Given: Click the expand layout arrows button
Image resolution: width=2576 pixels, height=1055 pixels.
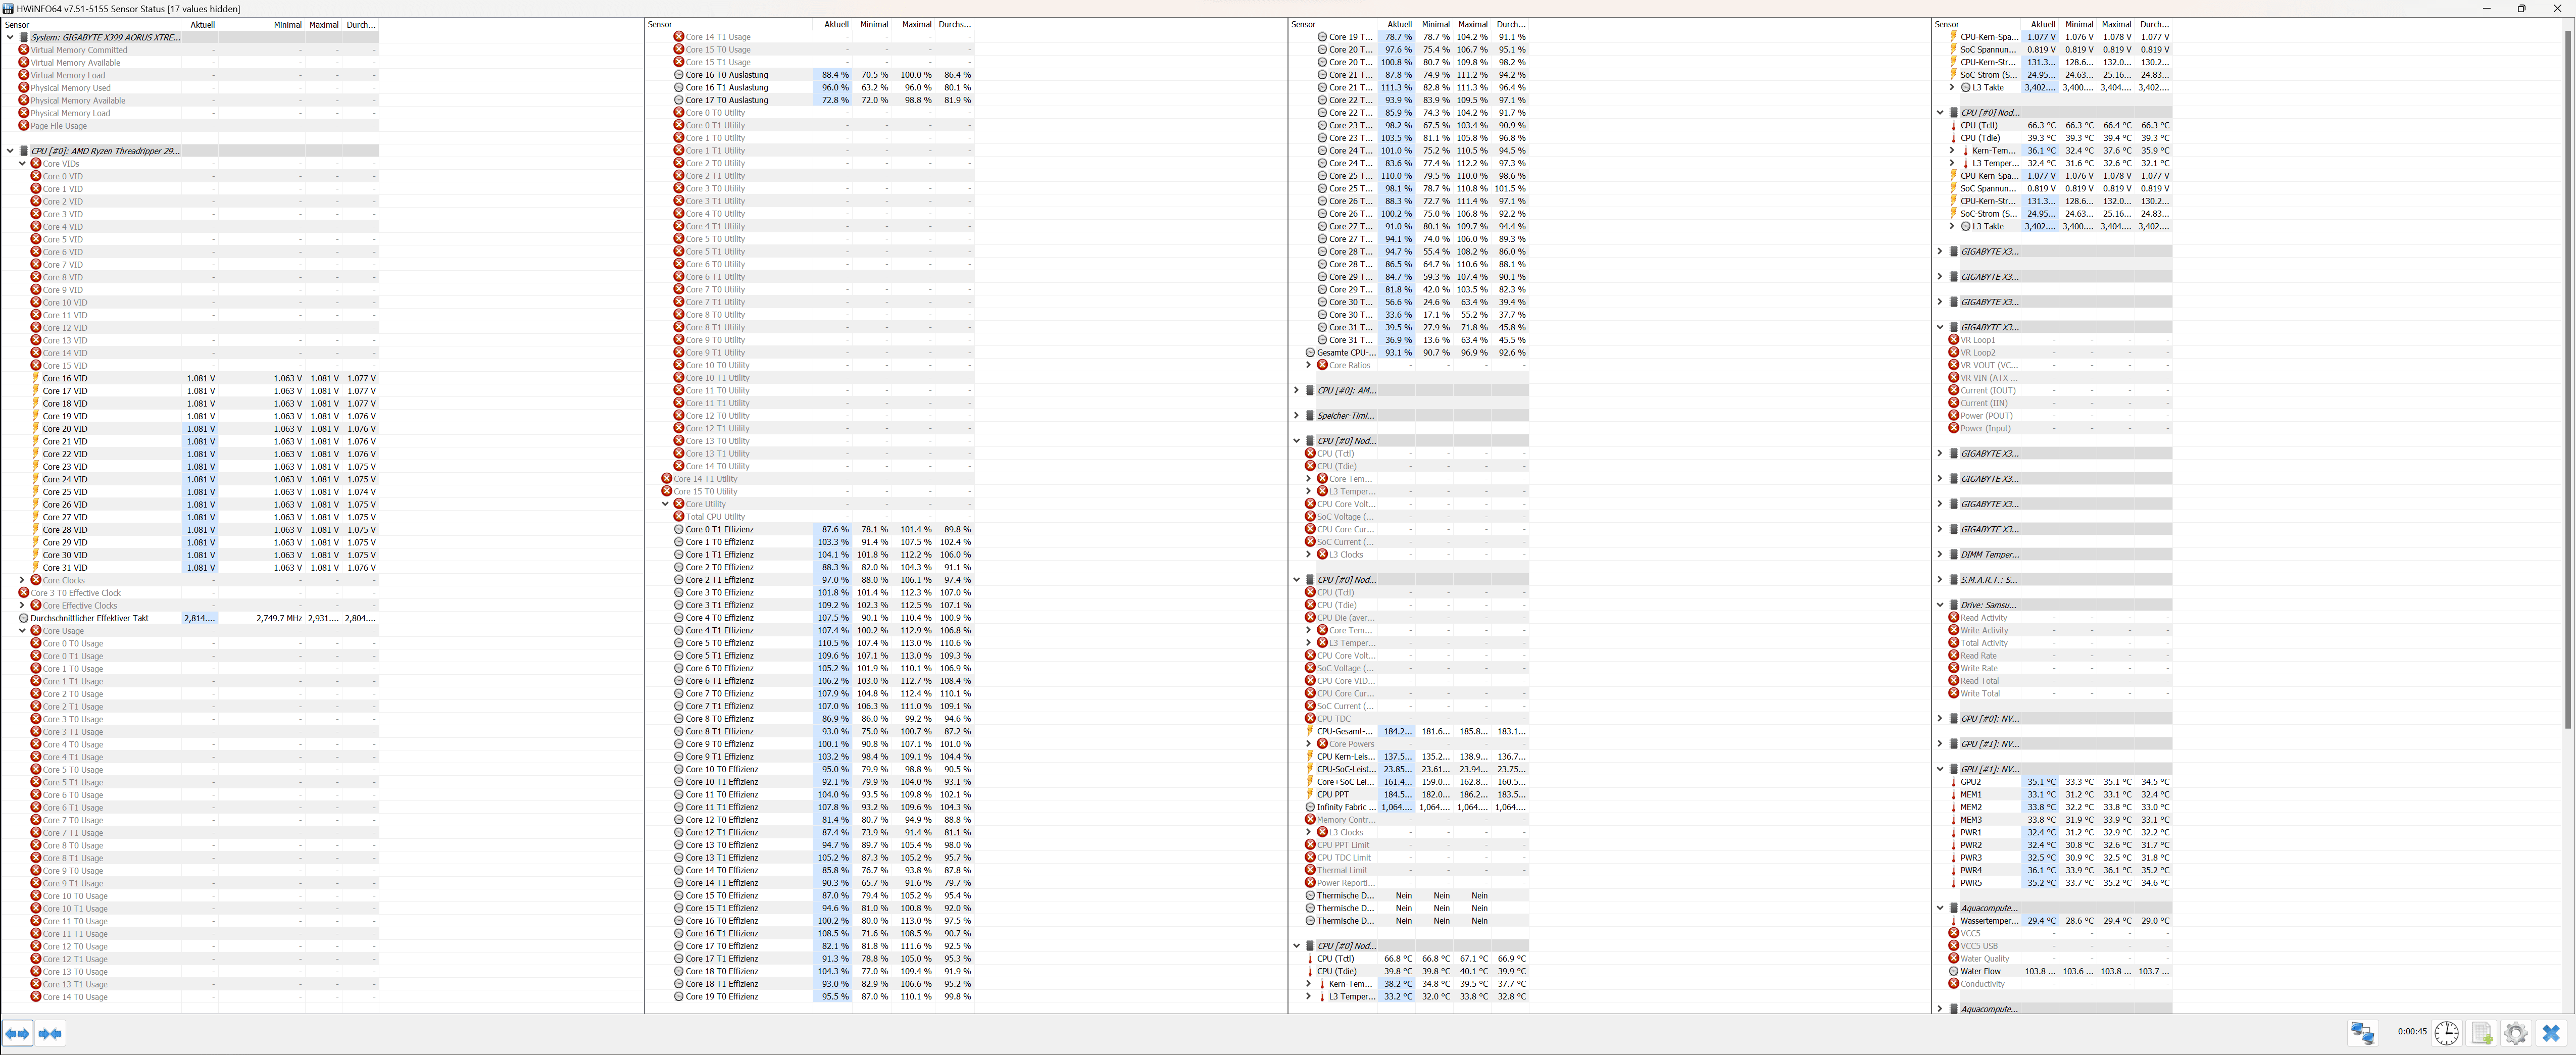Looking at the screenshot, I should click(18, 1033).
